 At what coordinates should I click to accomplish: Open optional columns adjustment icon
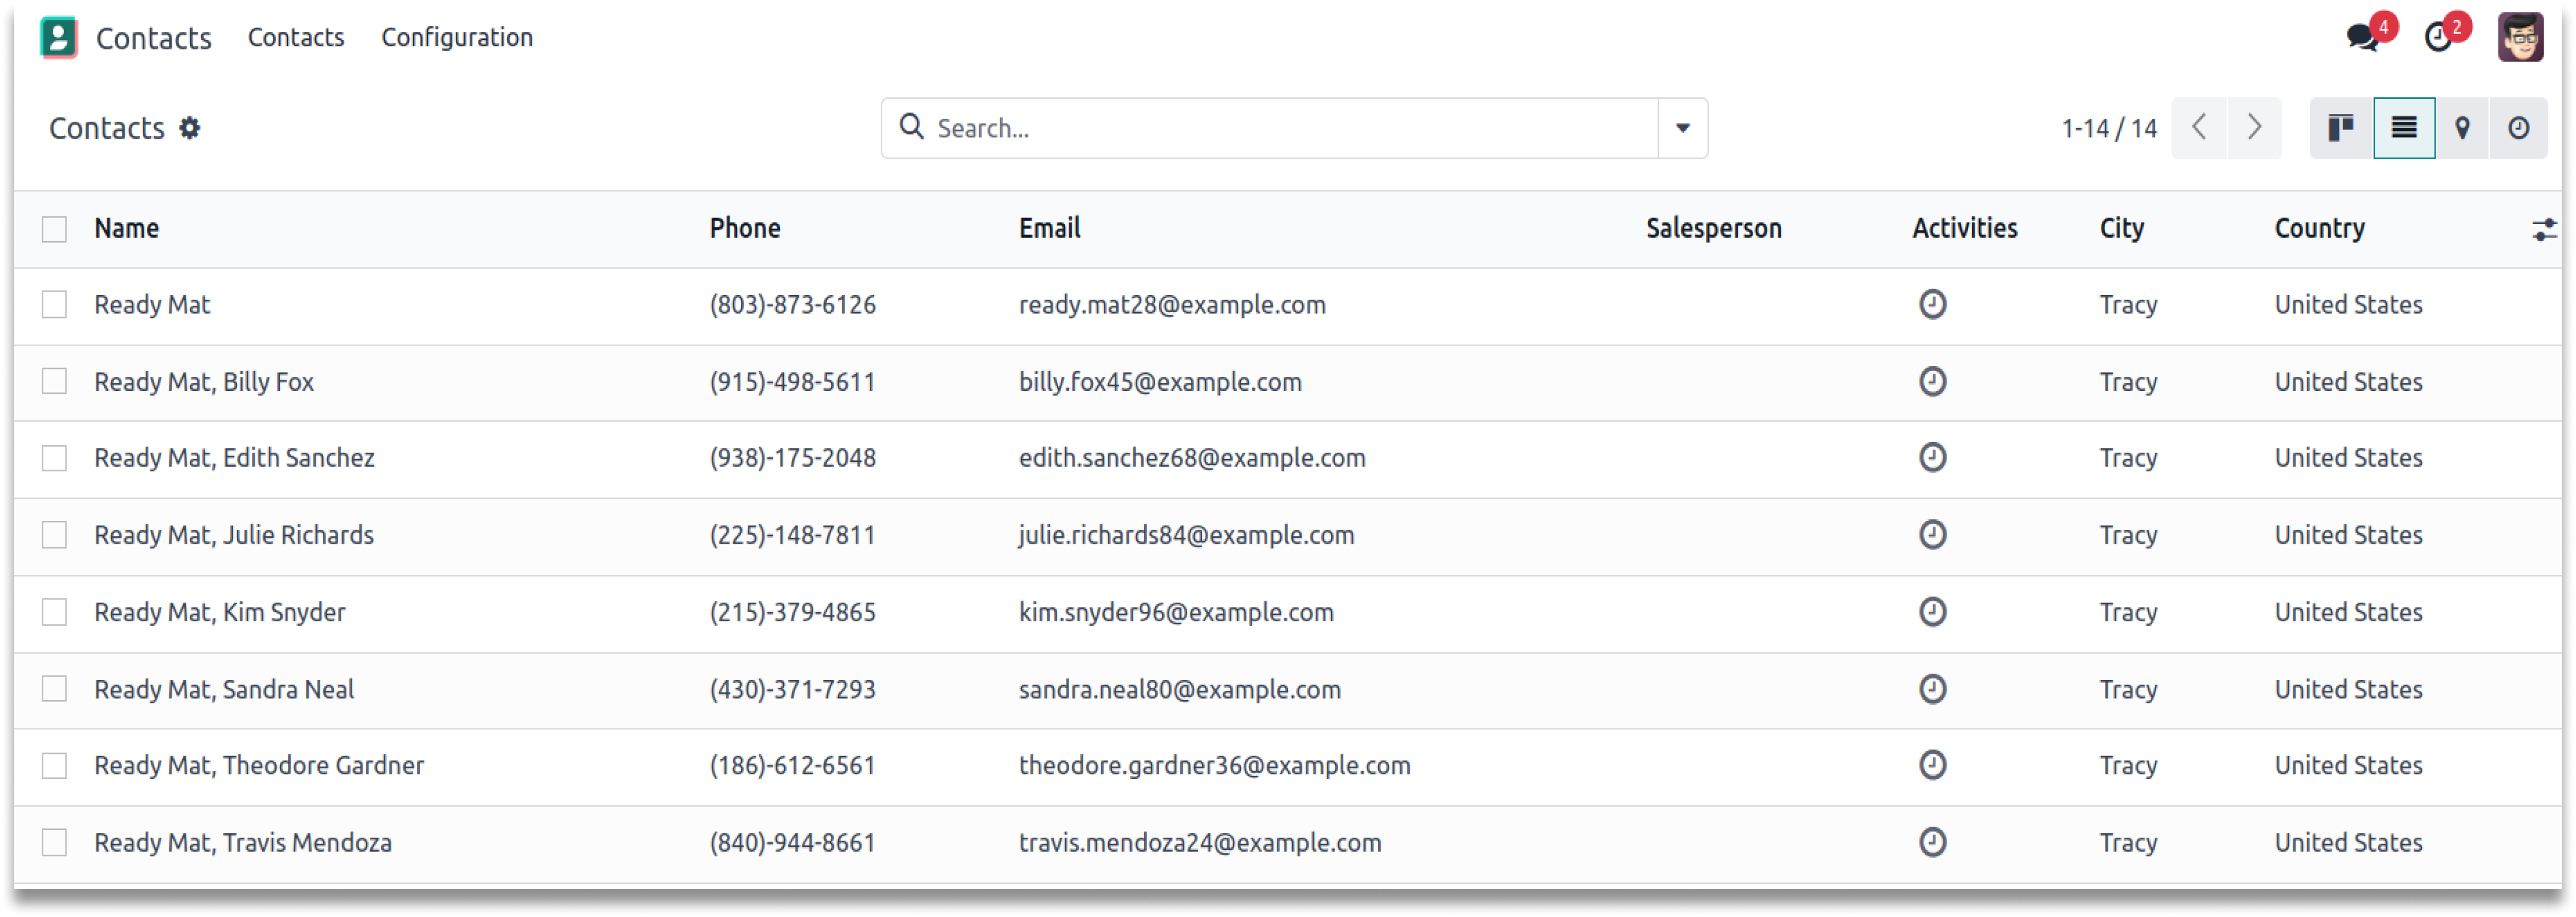(2544, 230)
